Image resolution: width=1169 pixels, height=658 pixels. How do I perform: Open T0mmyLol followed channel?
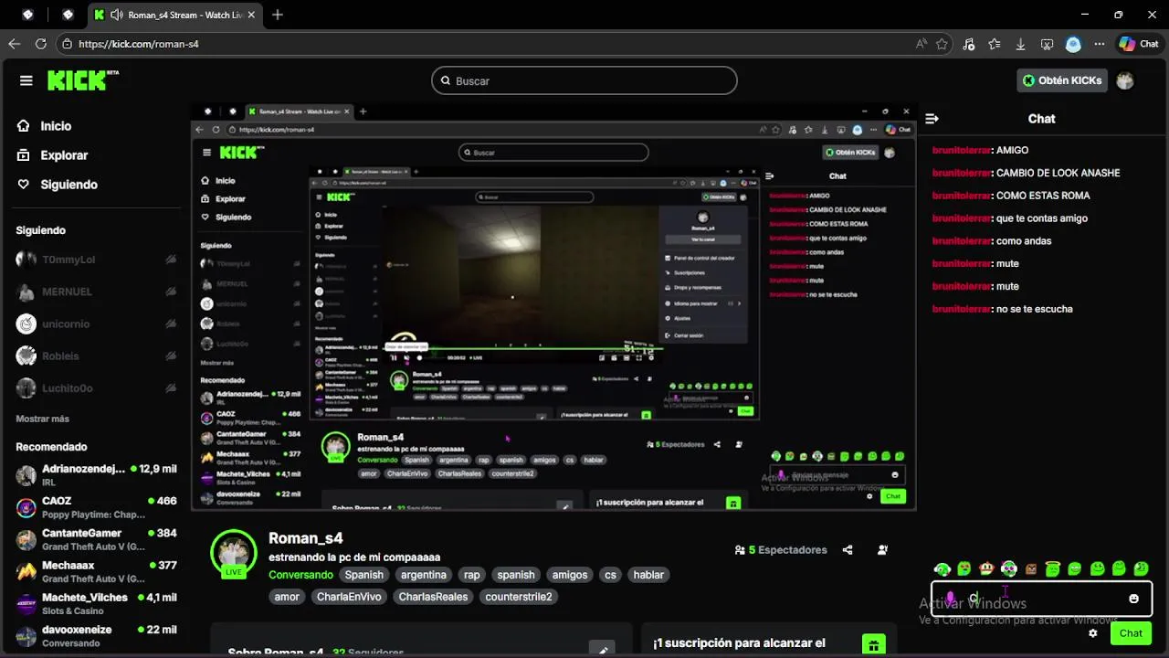[96, 260]
